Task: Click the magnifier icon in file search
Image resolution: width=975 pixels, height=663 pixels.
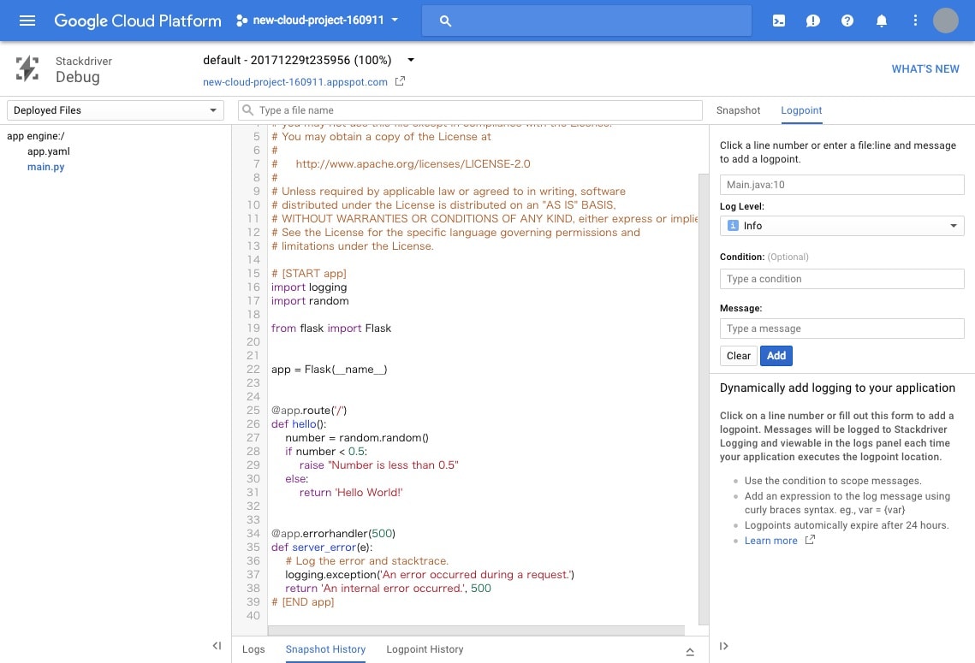Action: (x=247, y=110)
